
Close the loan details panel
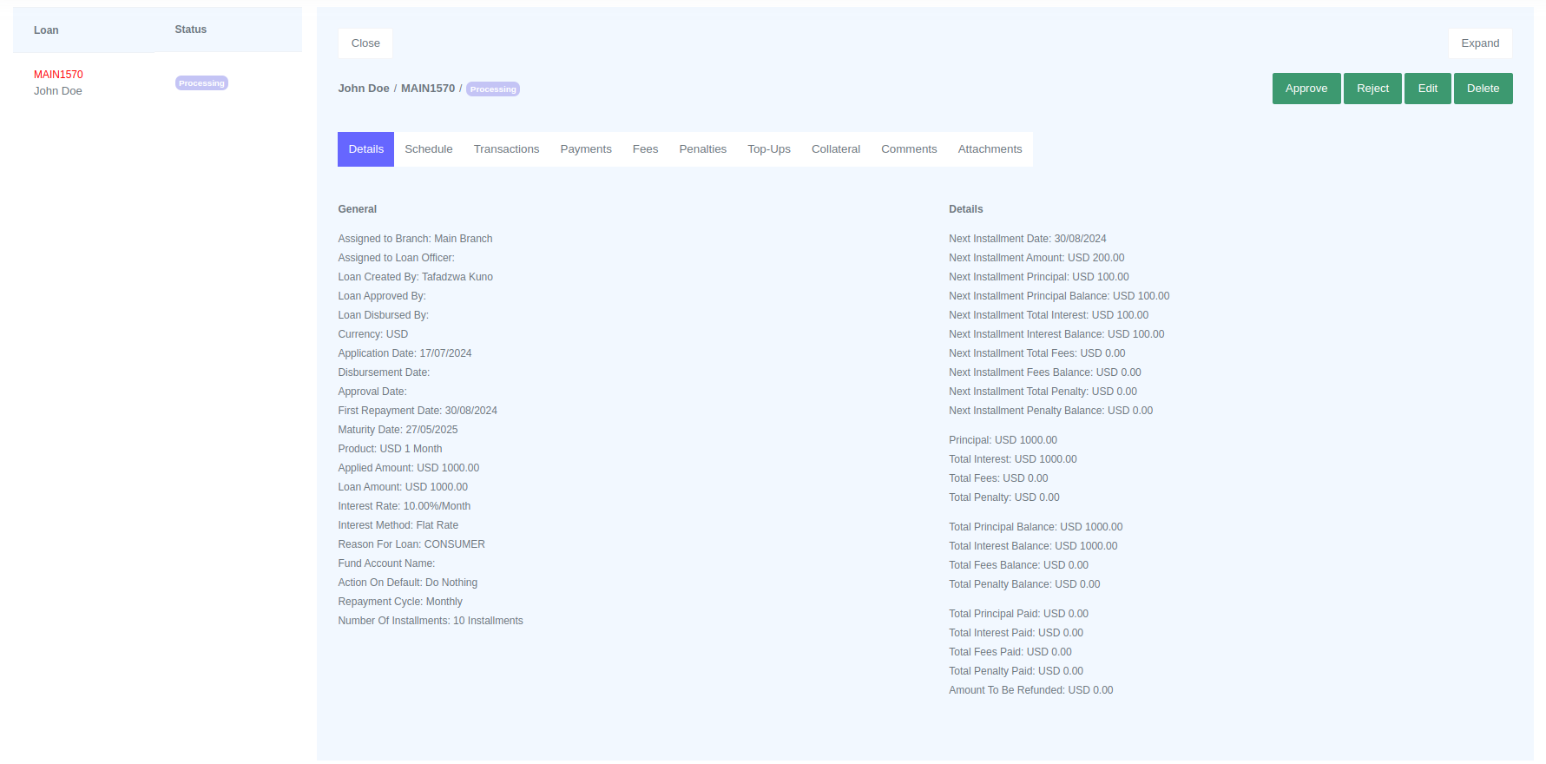point(365,43)
